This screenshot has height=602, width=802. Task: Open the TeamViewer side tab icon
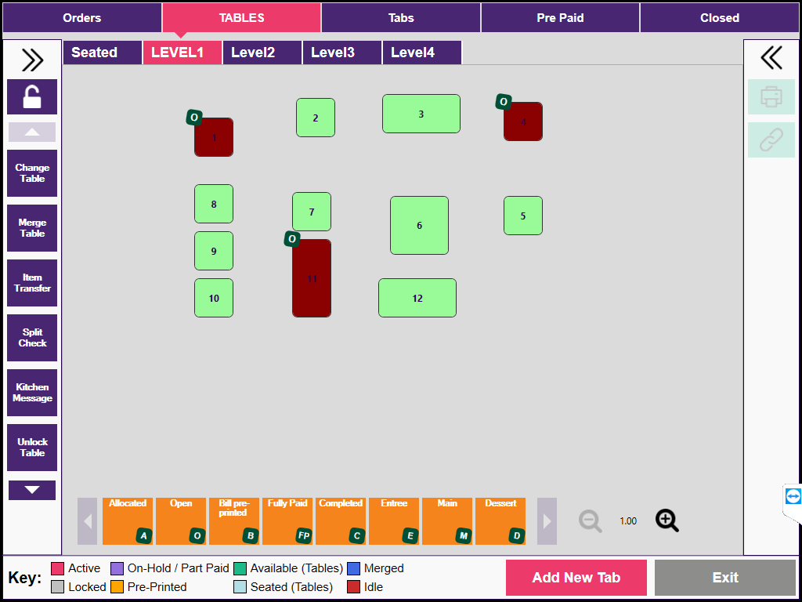793,496
